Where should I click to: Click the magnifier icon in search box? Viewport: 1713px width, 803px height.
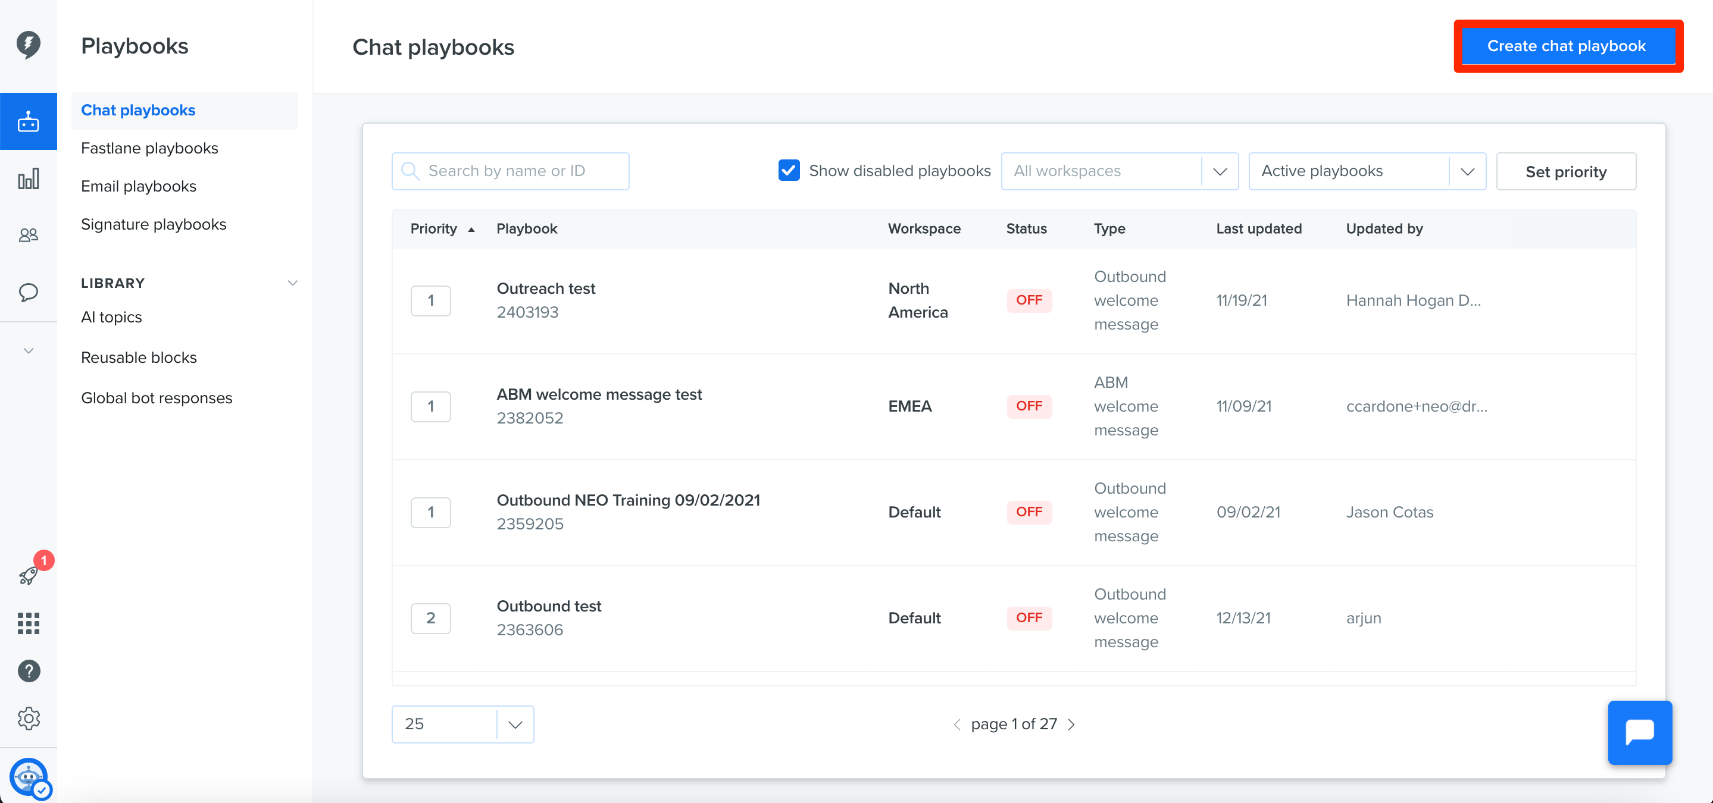[410, 171]
